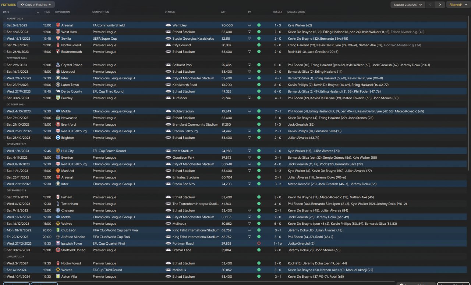Click the TV broadcast icon for the Club León fixture

[x=249, y=230]
